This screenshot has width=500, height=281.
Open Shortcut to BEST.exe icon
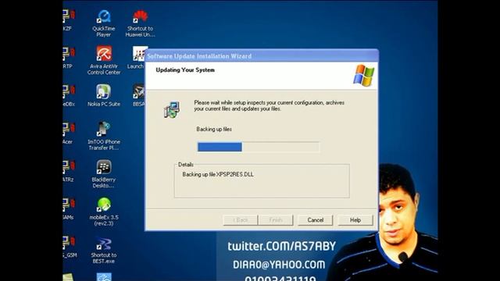pos(104,251)
